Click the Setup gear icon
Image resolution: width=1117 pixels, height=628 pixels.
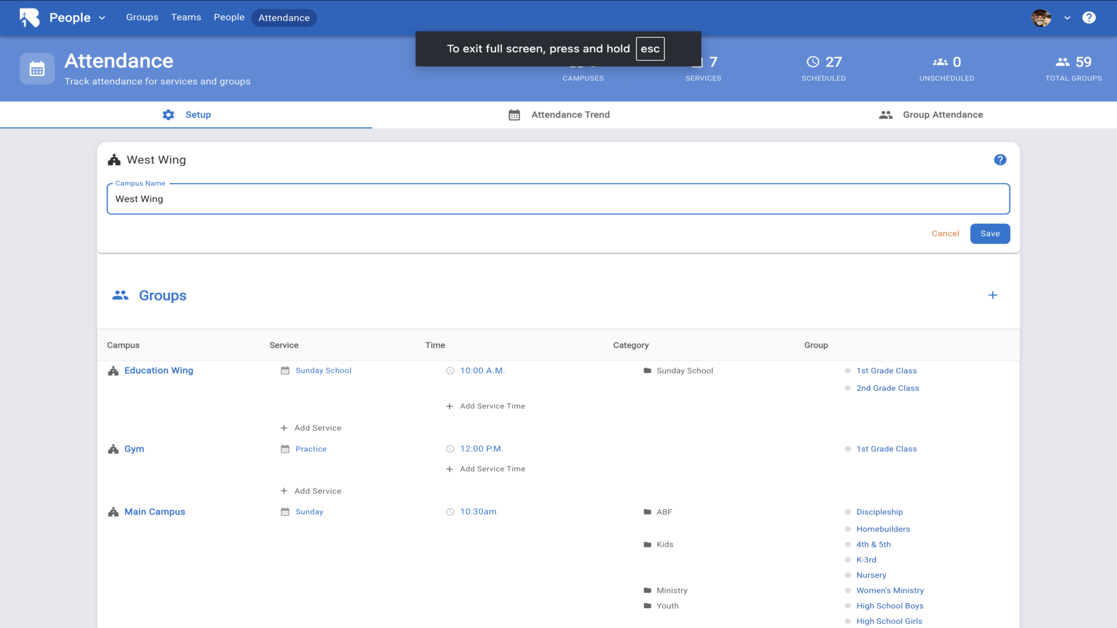[168, 115]
